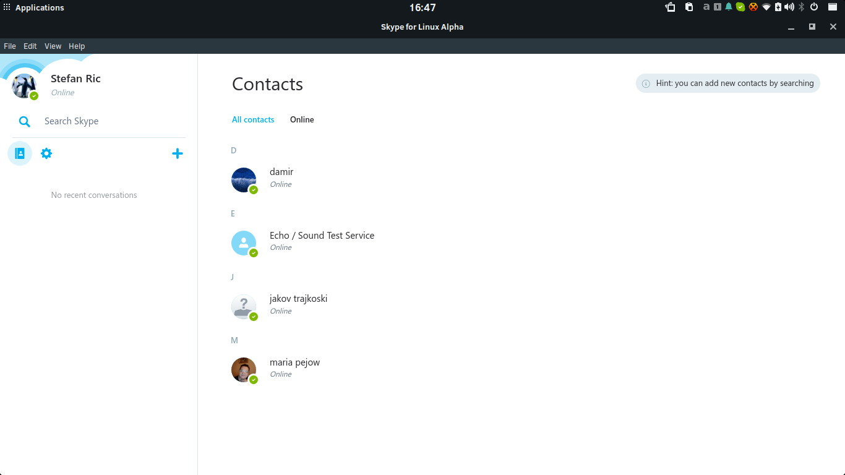Open the View menu

click(53, 46)
